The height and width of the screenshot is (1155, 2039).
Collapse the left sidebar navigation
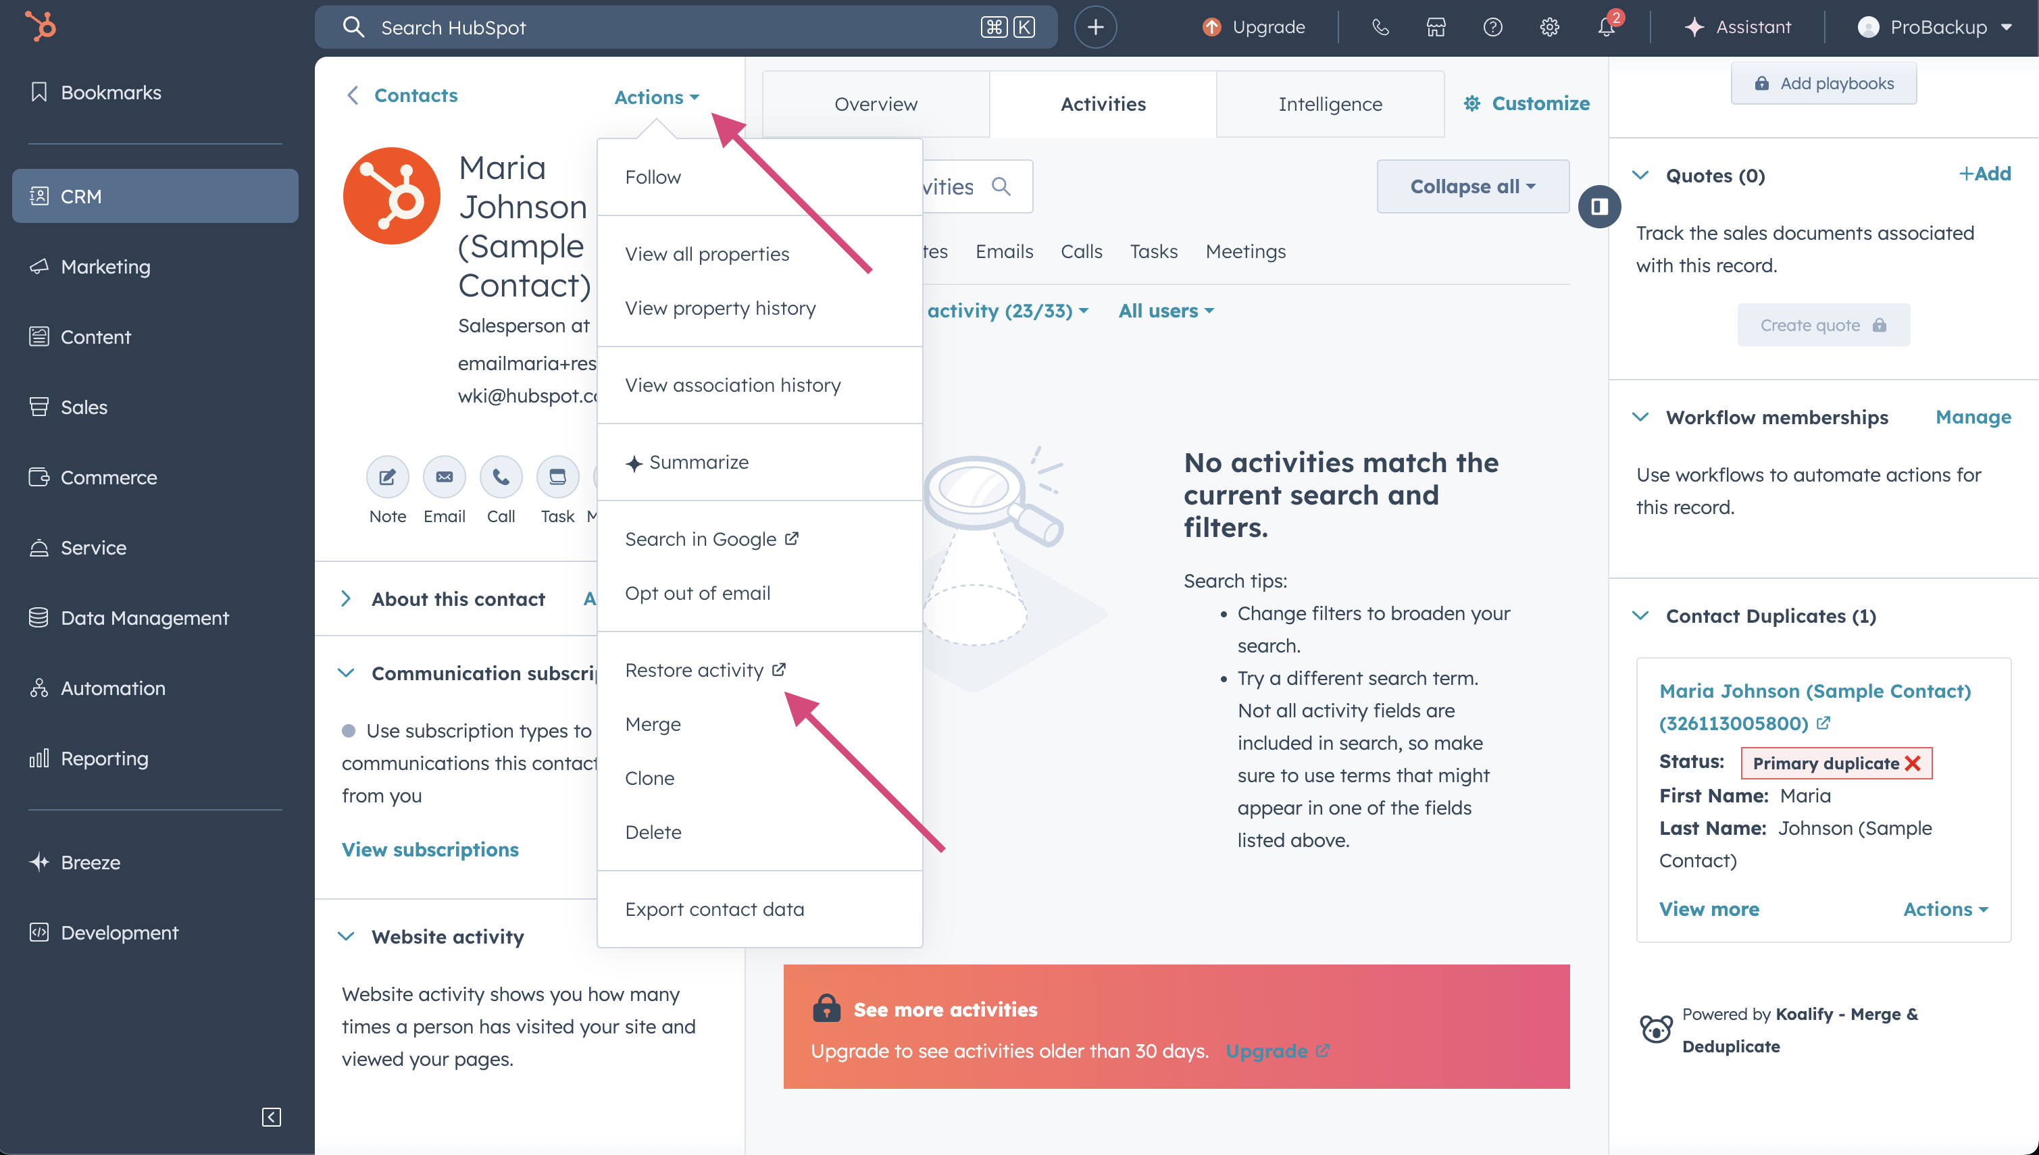(272, 1117)
